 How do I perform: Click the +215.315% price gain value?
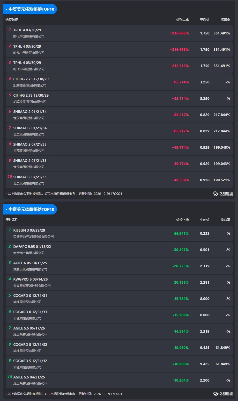click(x=179, y=66)
